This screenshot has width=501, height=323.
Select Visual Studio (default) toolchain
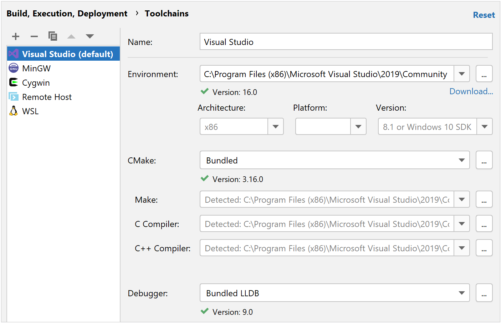click(x=63, y=54)
